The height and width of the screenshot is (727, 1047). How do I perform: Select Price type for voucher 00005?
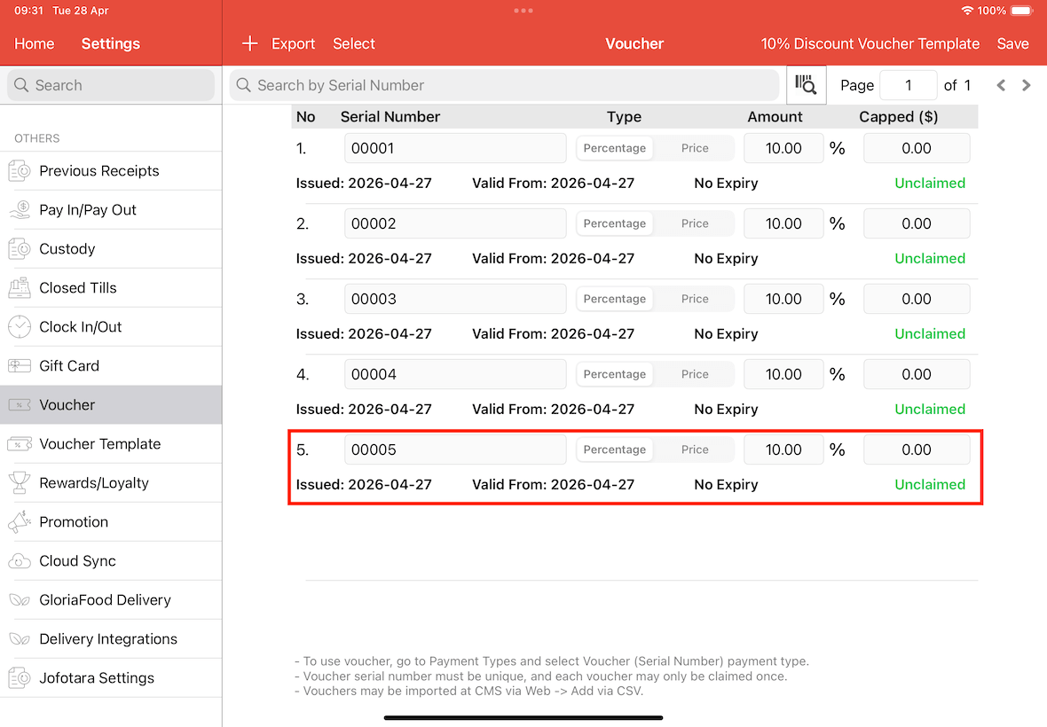[x=695, y=449]
